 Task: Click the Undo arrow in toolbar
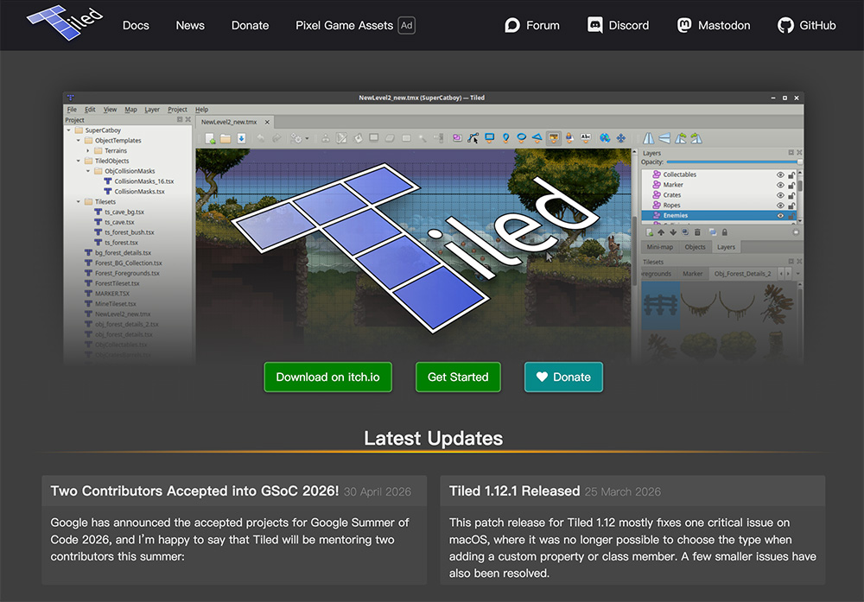click(x=261, y=138)
